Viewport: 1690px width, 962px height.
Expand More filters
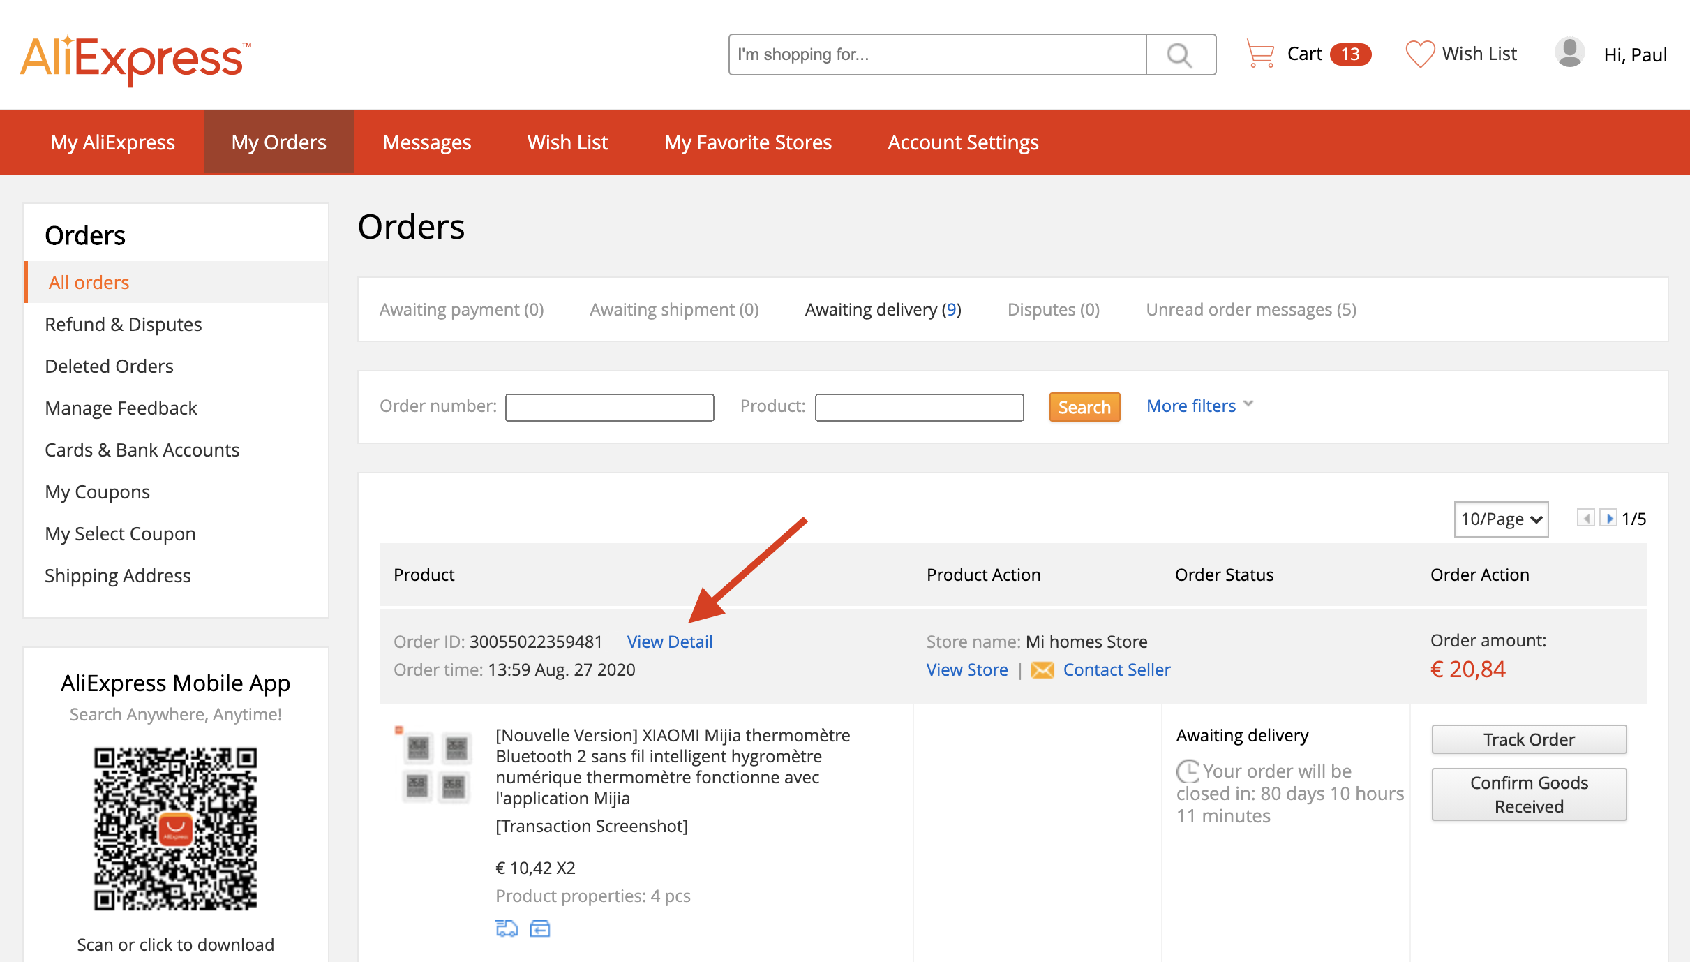(1199, 406)
